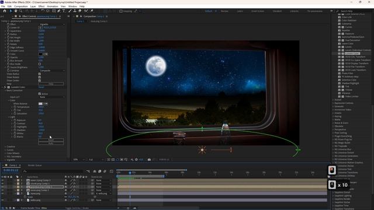
Task: Toggle Lumetri Color fx enable switch
Action: (x=5, y=87)
